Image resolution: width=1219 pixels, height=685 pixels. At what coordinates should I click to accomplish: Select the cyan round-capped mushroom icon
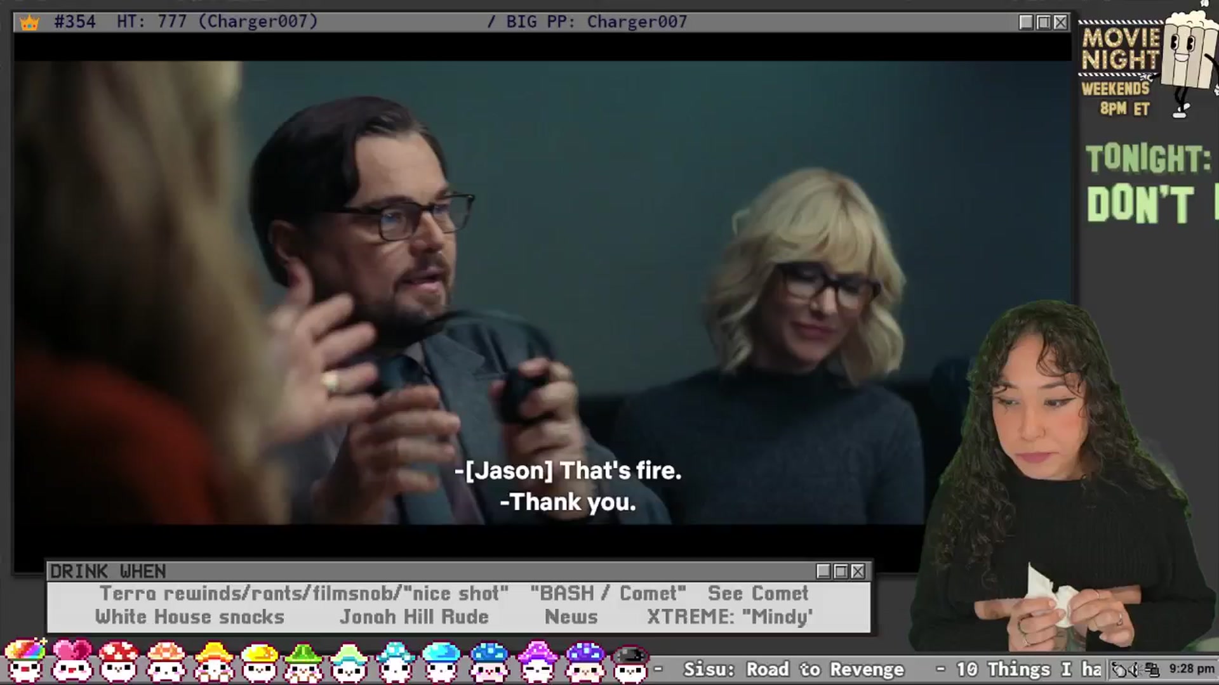point(441,661)
